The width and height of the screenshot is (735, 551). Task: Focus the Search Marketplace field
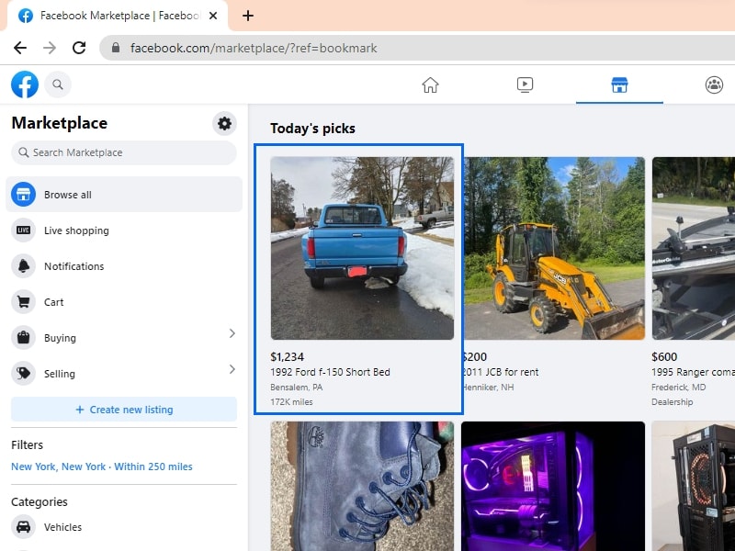(124, 152)
